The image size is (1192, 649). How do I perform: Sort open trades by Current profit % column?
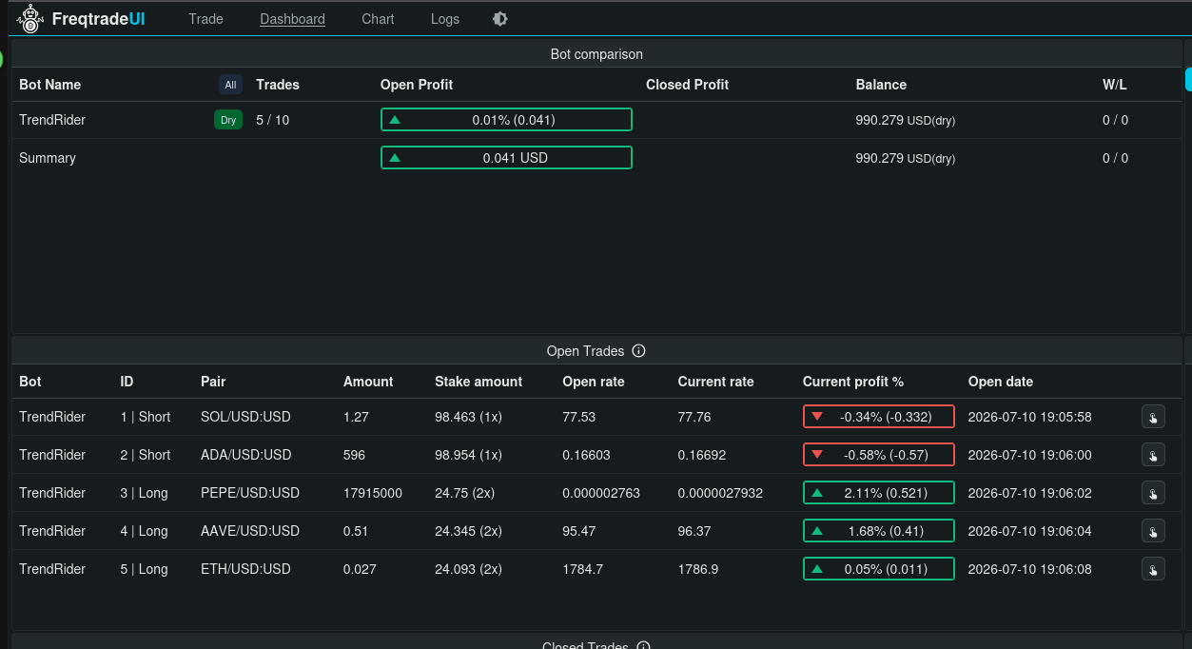853,382
